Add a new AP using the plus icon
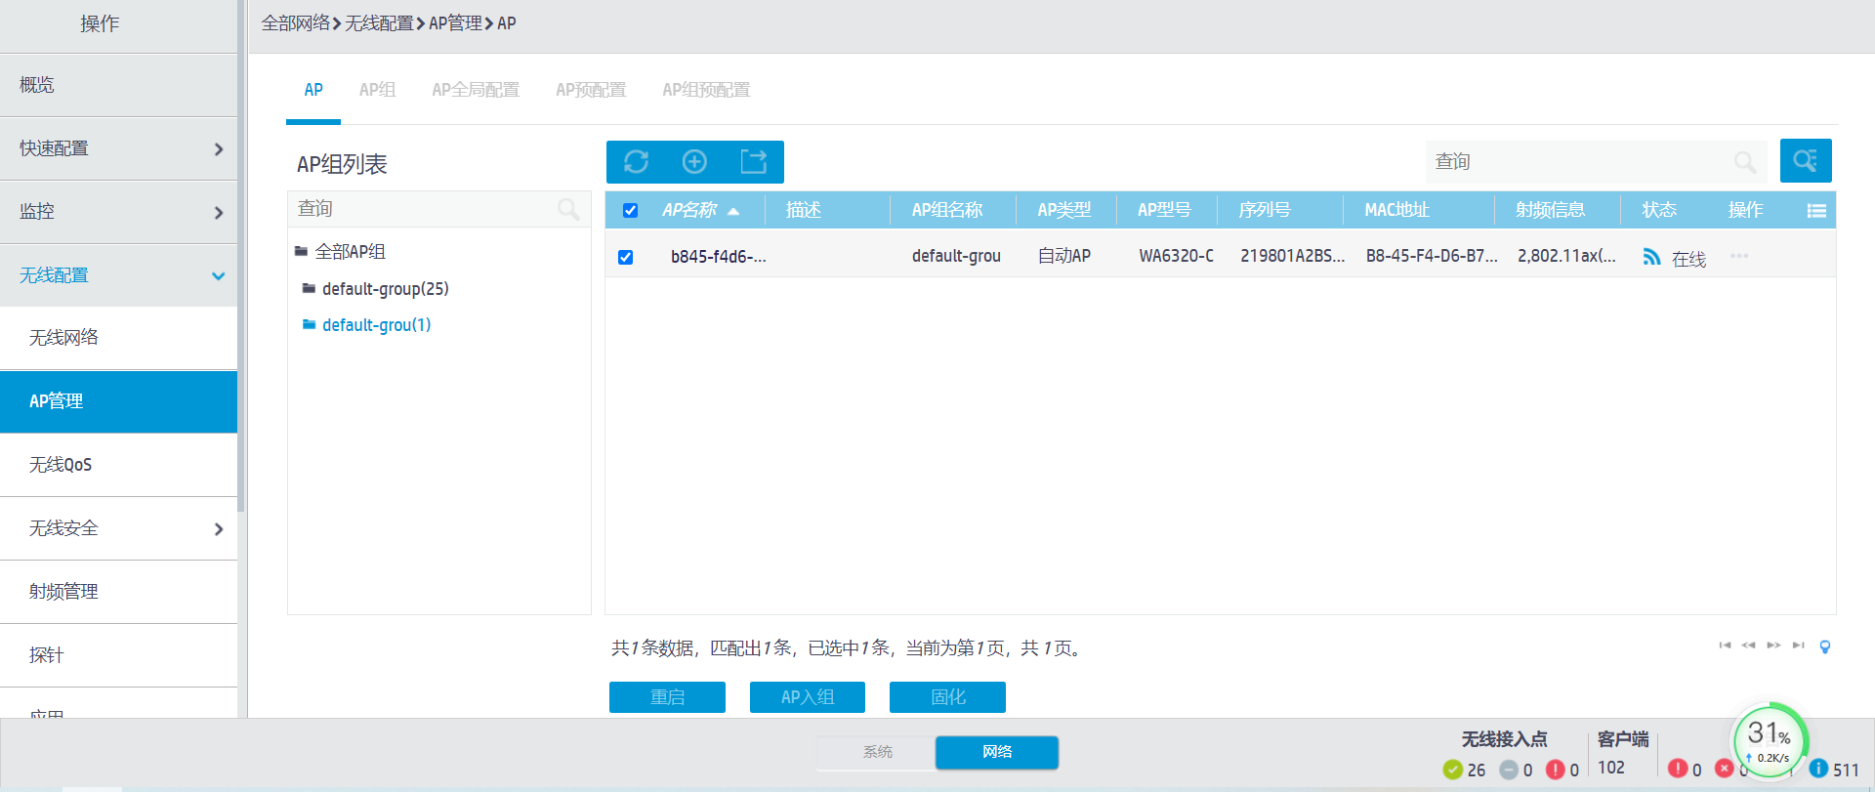 point(694,161)
